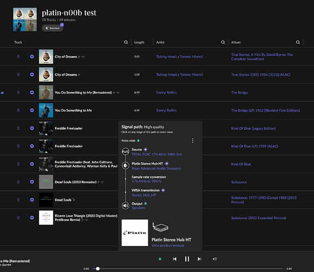The height and width of the screenshot is (272, 314).
Task: Click the playlist cover collage thumbnail
Action: (25, 20)
